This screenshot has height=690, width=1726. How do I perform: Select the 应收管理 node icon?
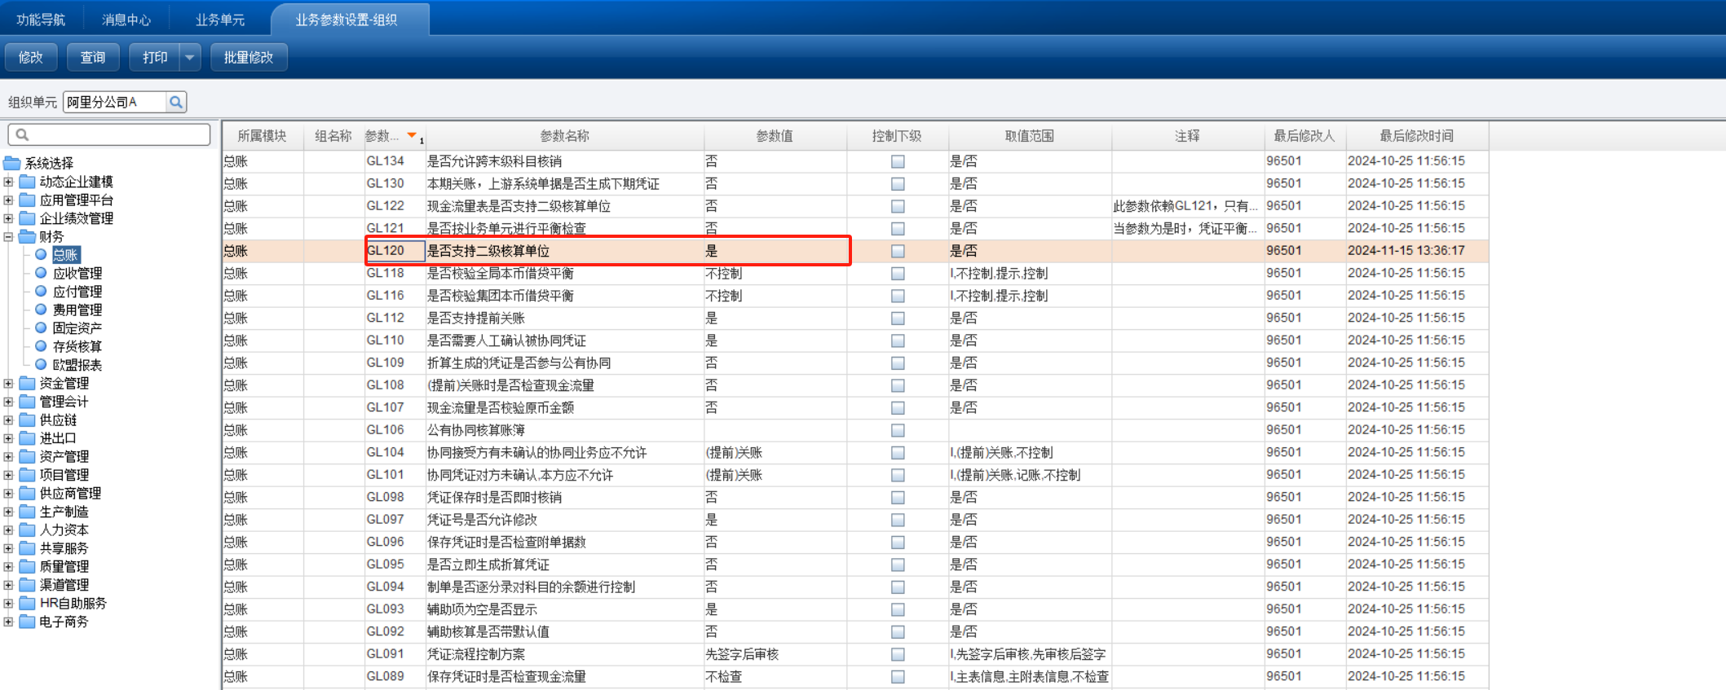[x=41, y=273]
